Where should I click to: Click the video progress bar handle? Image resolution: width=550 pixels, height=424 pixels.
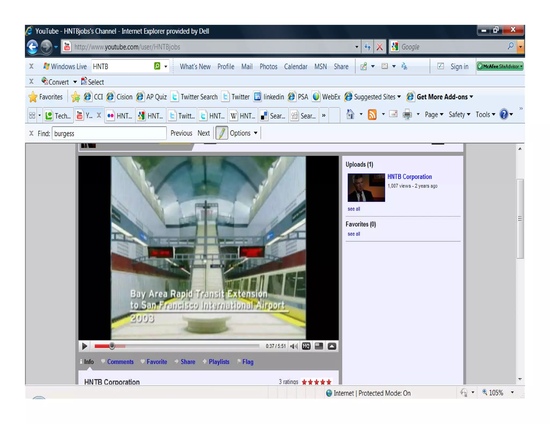coord(112,346)
